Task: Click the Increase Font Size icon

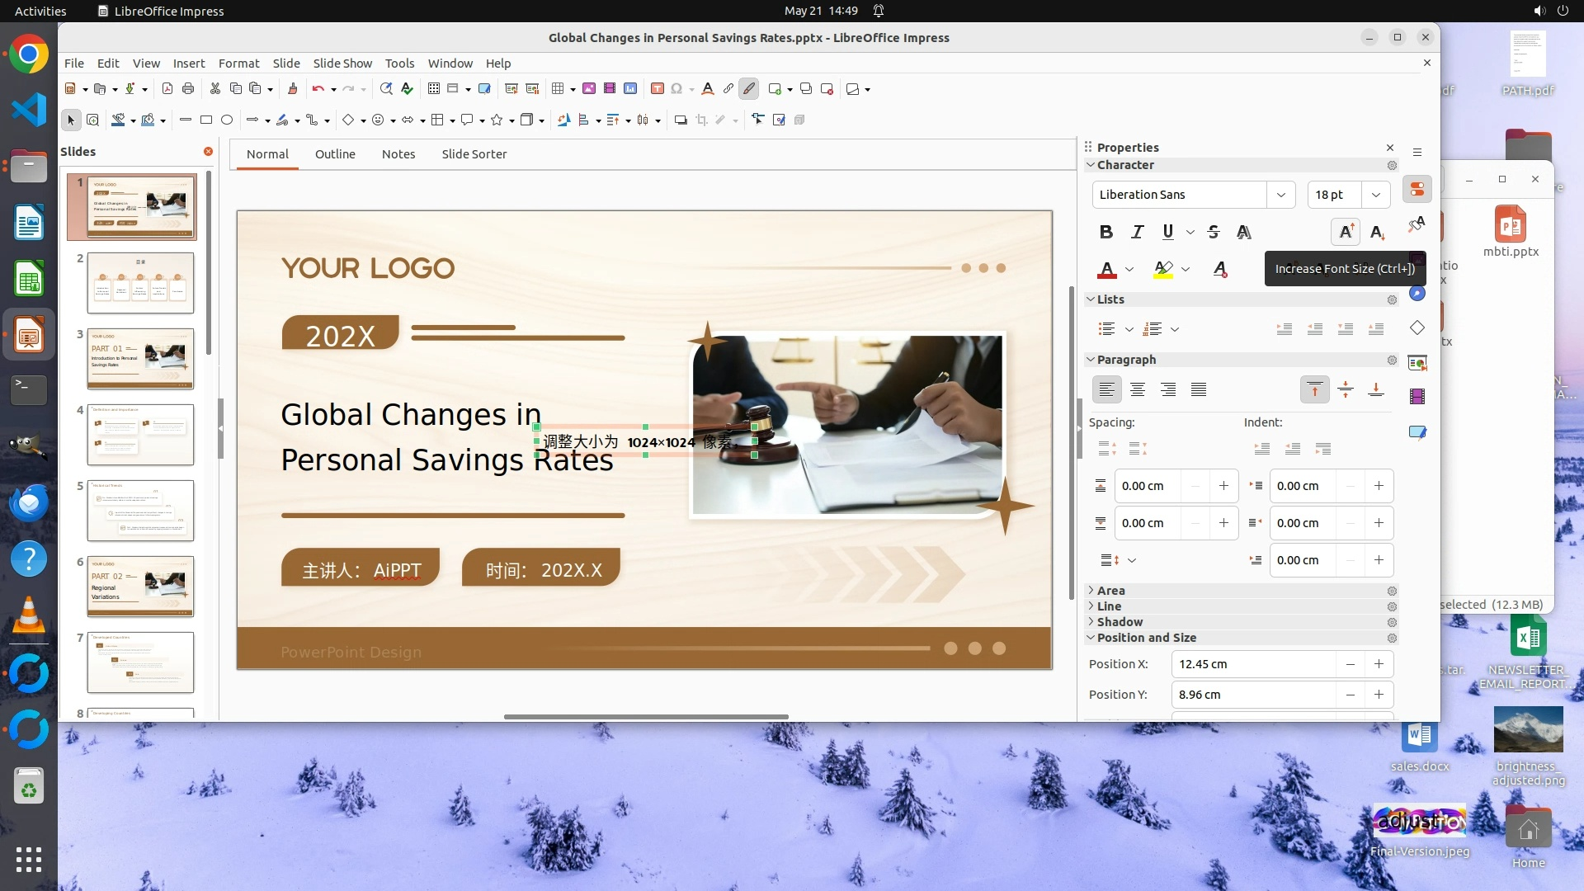Action: click(x=1345, y=233)
